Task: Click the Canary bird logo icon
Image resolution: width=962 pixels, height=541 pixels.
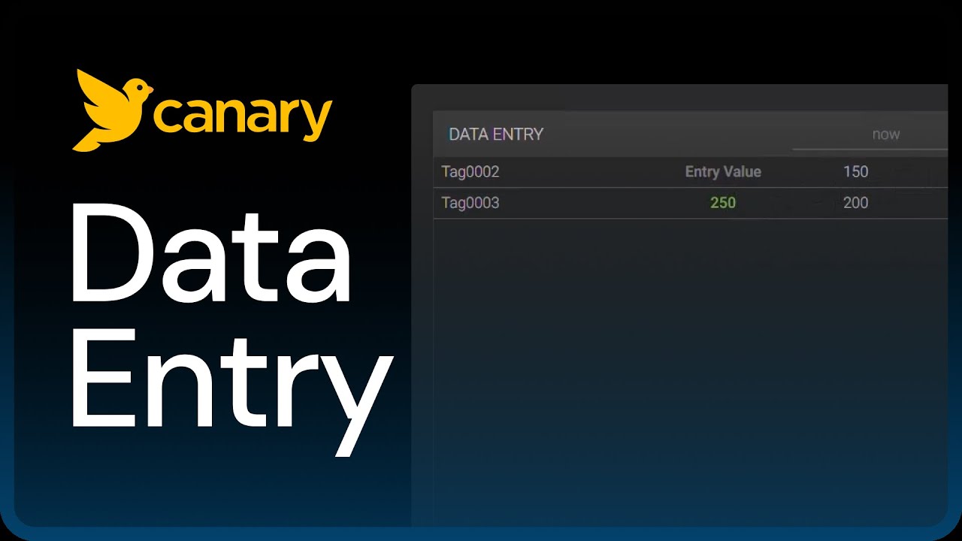Action: pyautogui.click(x=113, y=110)
